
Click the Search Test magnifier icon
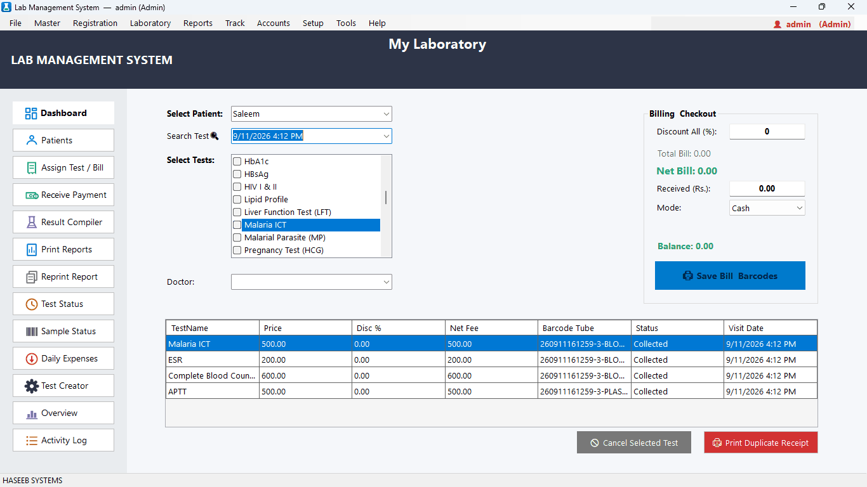pos(215,136)
